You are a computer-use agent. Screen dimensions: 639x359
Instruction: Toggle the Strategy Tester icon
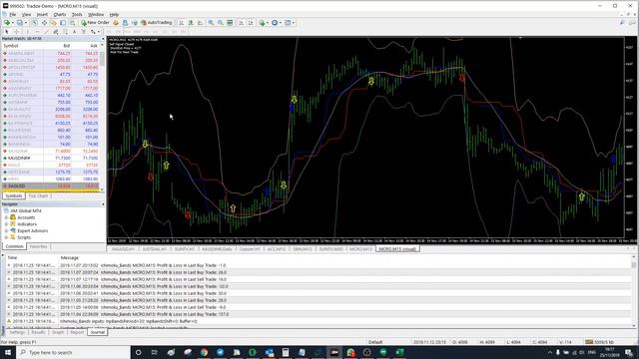(x=72, y=23)
